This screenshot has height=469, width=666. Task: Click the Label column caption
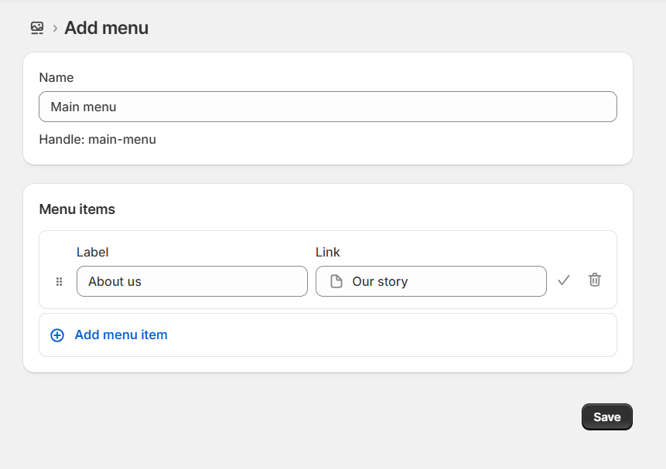(92, 253)
